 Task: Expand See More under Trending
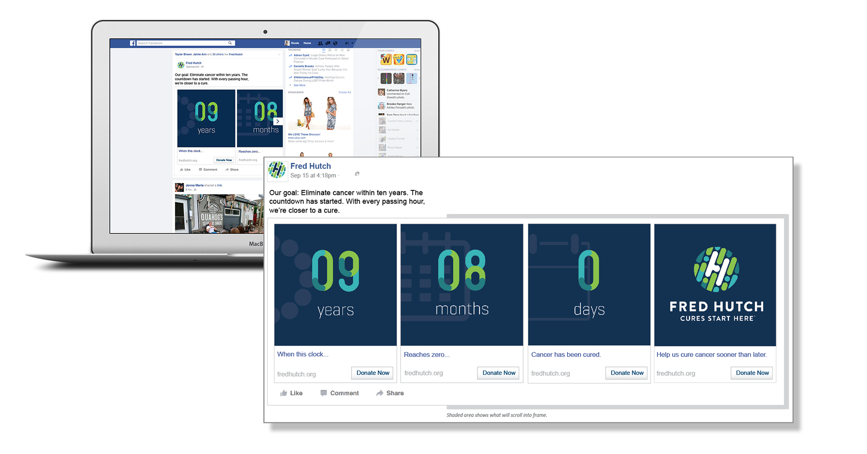[x=299, y=85]
